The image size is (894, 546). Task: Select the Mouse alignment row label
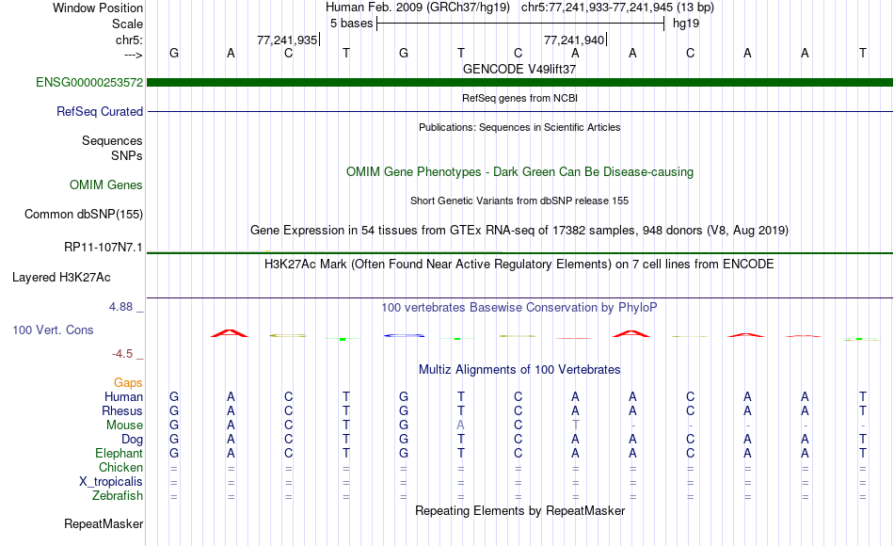[125, 426]
